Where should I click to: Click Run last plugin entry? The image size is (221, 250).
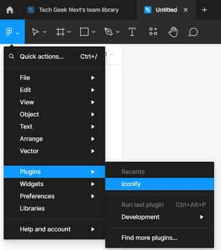click(x=160, y=205)
